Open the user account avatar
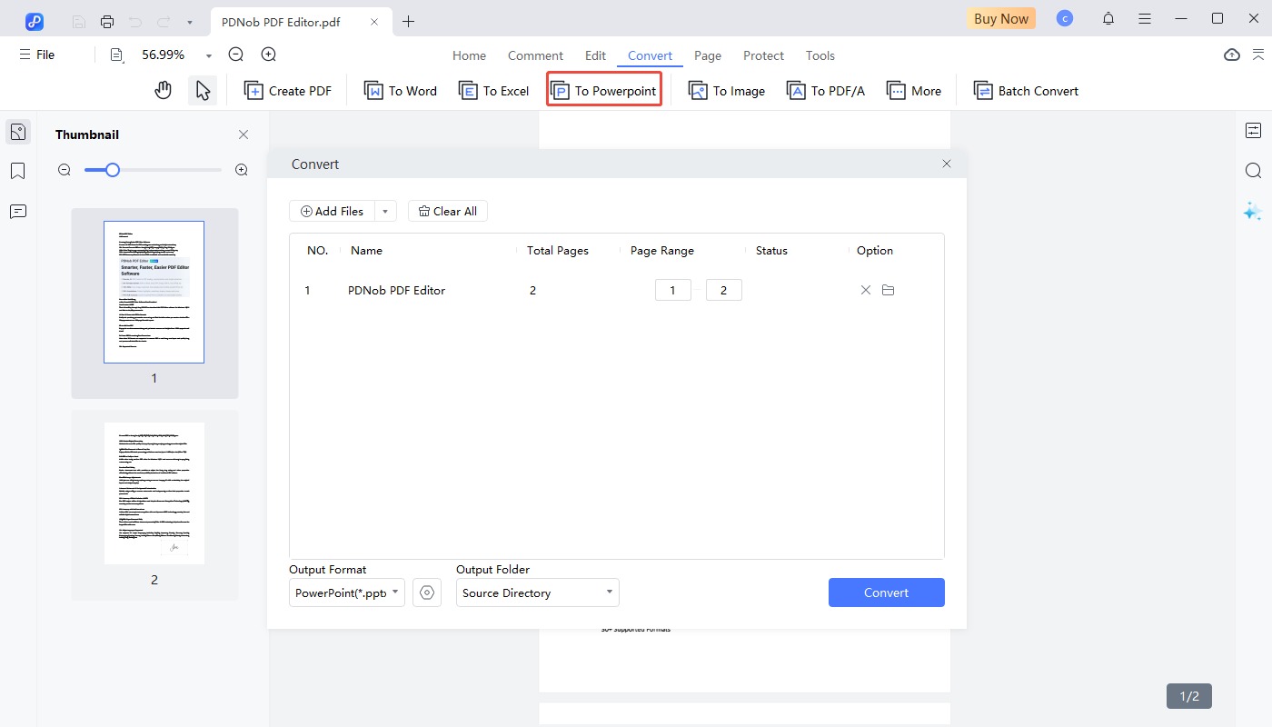The image size is (1272, 727). [x=1065, y=18]
